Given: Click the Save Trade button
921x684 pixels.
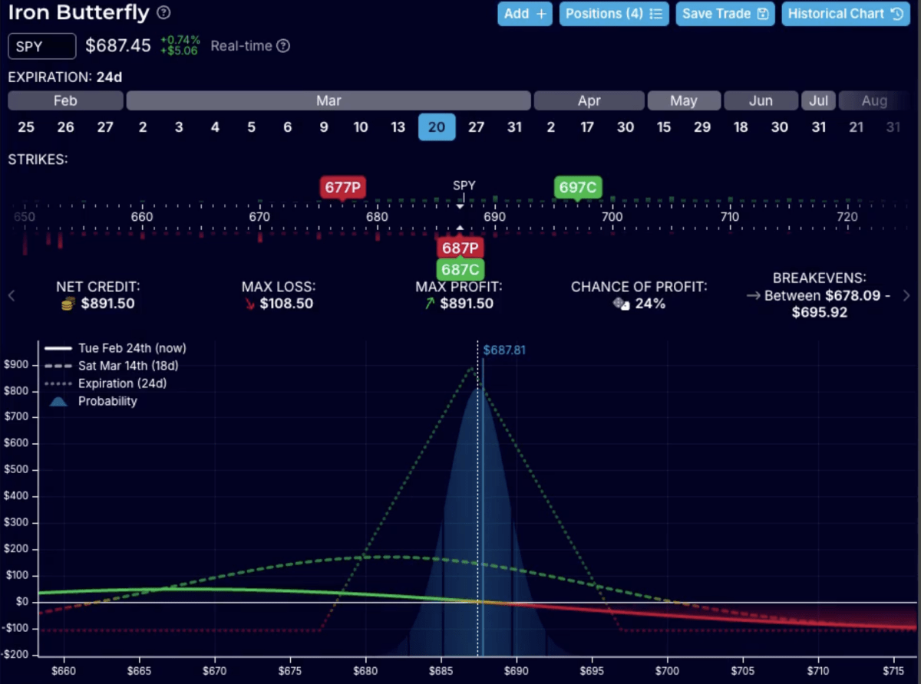Looking at the screenshot, I should tap(725, 13).
